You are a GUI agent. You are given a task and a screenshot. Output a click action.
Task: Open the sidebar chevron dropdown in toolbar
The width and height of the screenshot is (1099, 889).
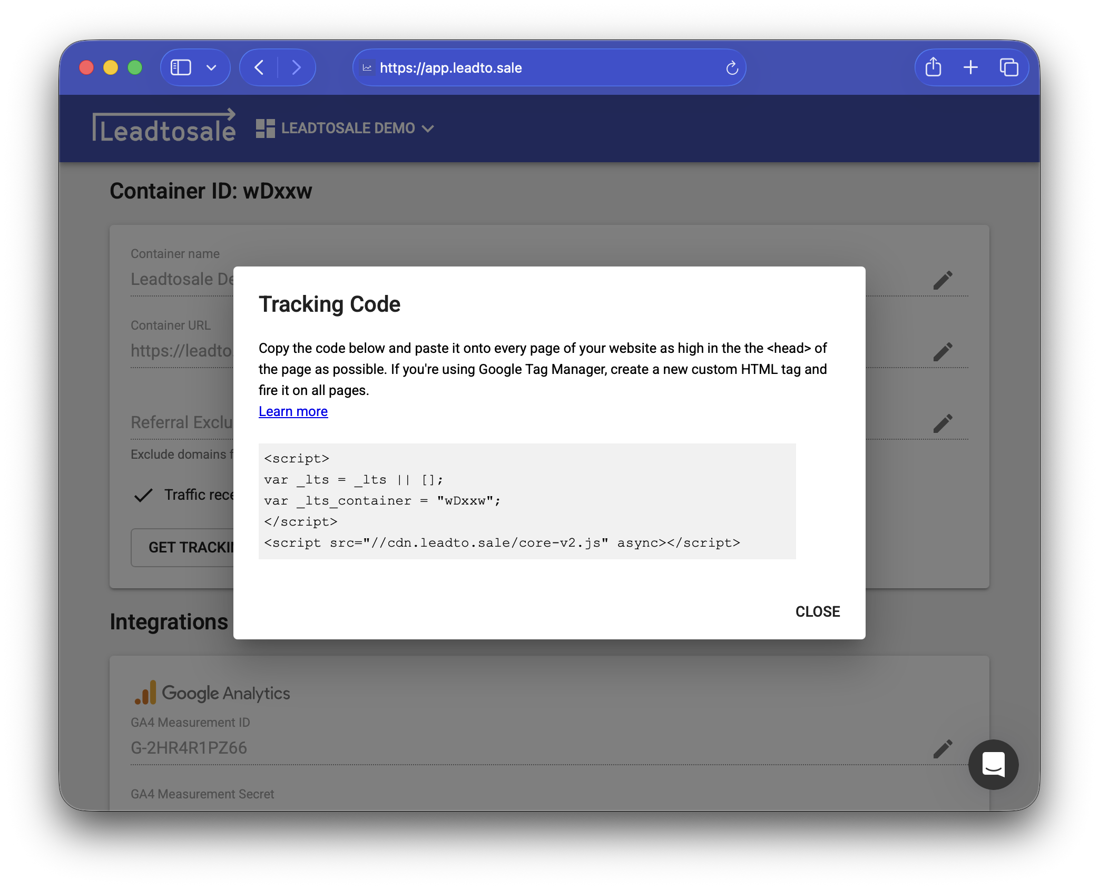pos(212,67)
